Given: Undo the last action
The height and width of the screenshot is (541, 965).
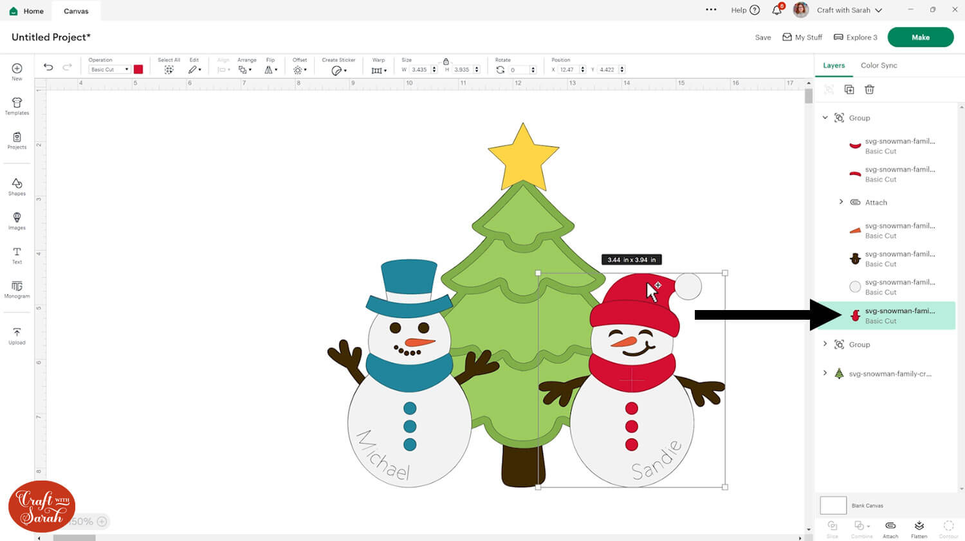Looking at the screenshot, I should click(x=48, y=67).
